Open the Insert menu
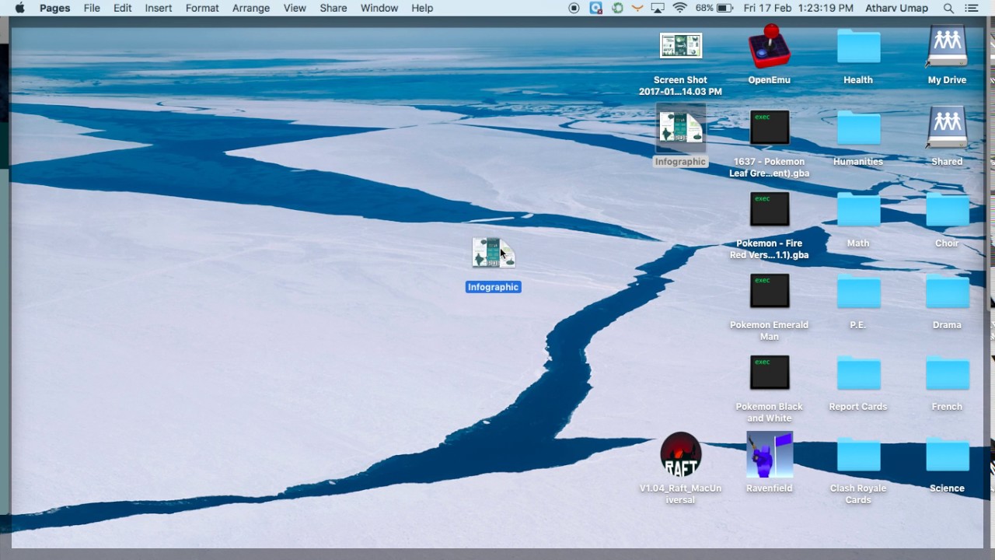 [x=159, y=8]
